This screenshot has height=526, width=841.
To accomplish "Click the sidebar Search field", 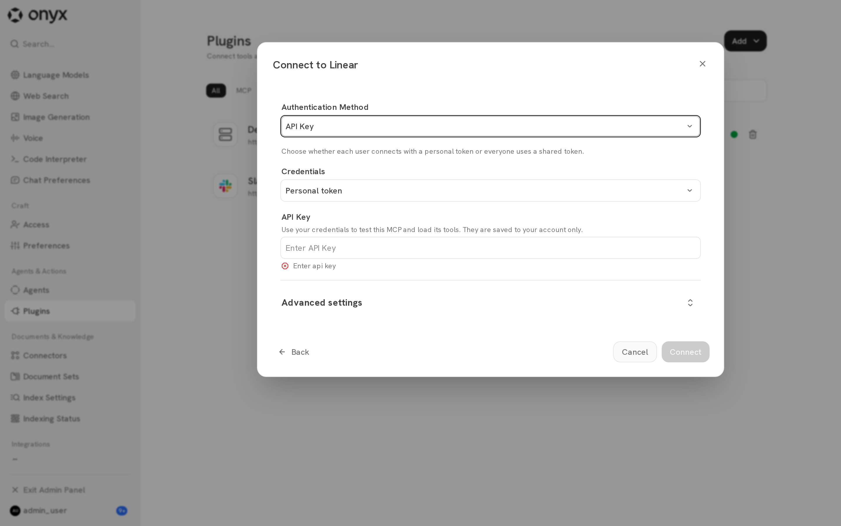I will tap(69, 44).
